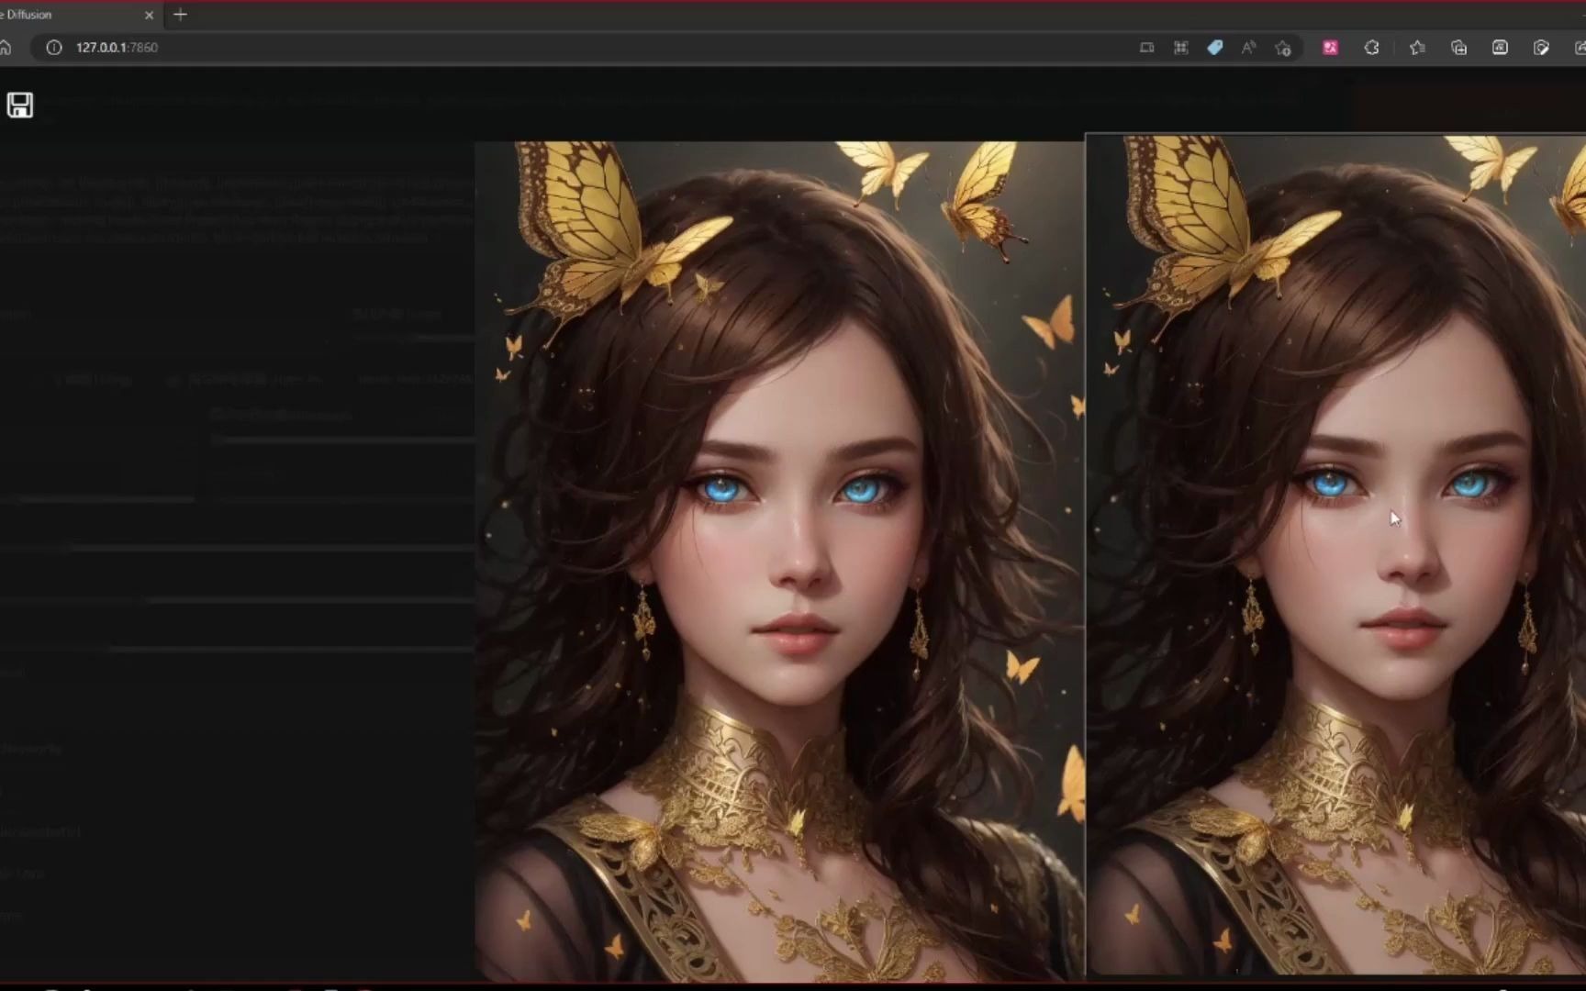Open the favorites list star icon
The image size is (1586, 991).
click(1417, 47)
